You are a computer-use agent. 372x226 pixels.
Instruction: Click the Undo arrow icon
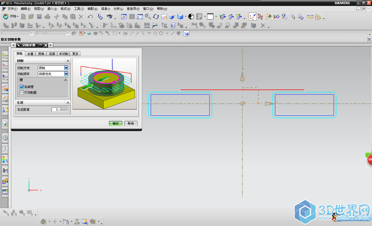[90, 17]
